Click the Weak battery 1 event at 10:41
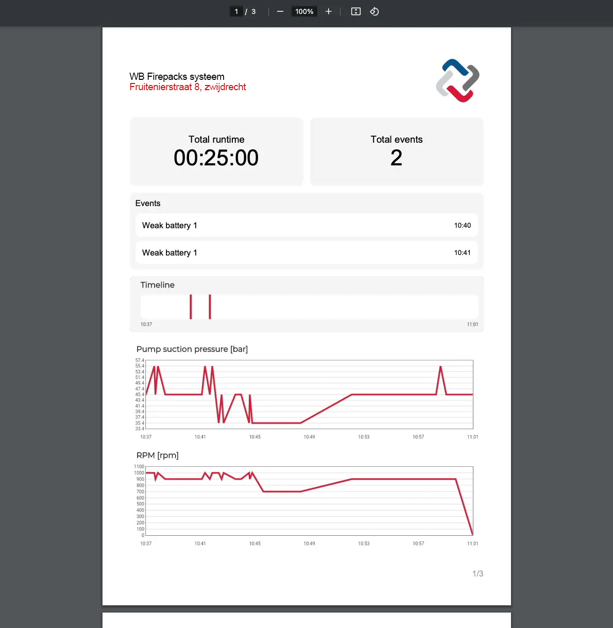This screenshot has width=613, height=628. click(306, 252)
